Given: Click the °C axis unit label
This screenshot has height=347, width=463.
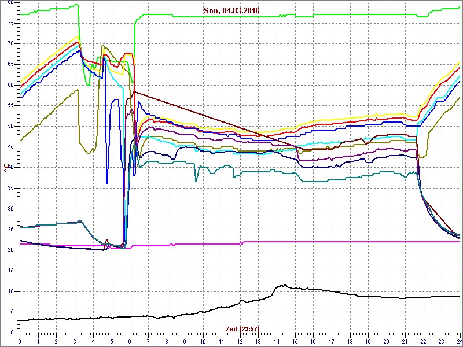Looking at the screenshot, I should 6,167.
